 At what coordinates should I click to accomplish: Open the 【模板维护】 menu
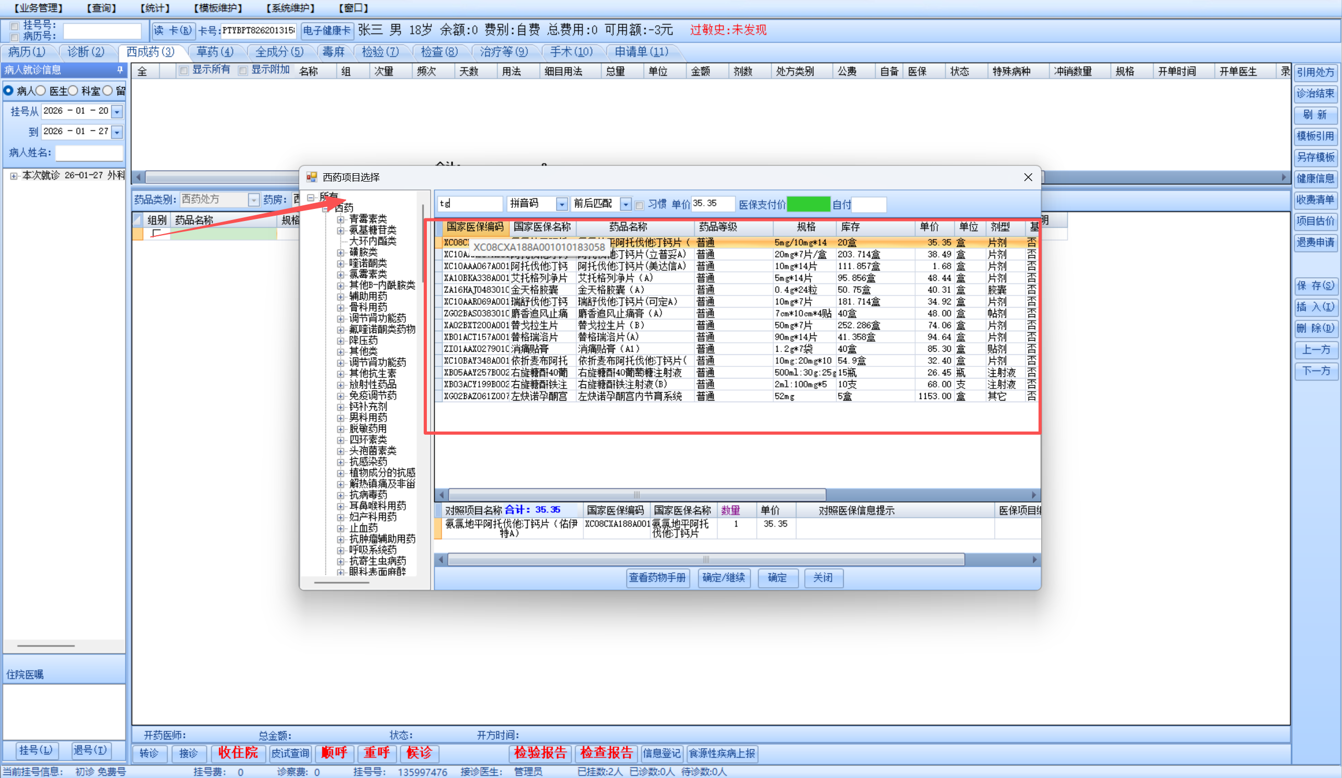click(218, 8)
